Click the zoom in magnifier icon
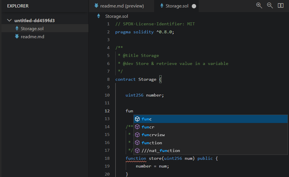Viewport: 289px width, 177px height. click(x=259, y=6)
